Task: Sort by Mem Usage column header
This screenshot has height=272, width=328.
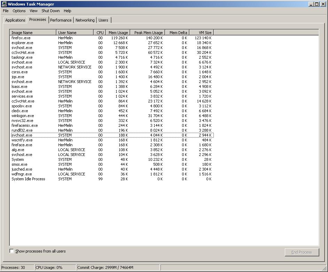Action: click(x=118, y=33)
